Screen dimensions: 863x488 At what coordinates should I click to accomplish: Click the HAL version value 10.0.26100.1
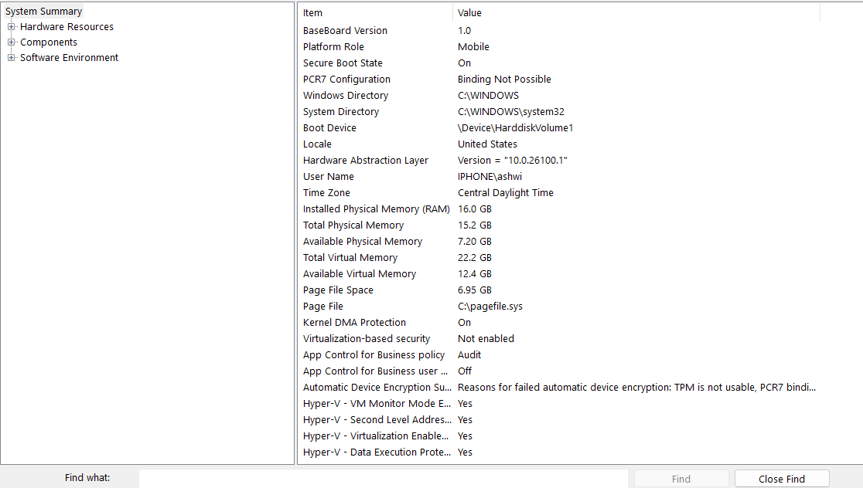click(513, 161)
